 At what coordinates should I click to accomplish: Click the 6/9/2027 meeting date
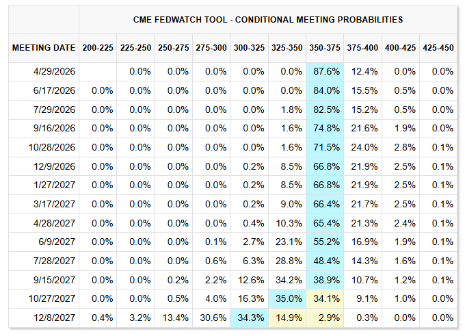pos(55,242)
